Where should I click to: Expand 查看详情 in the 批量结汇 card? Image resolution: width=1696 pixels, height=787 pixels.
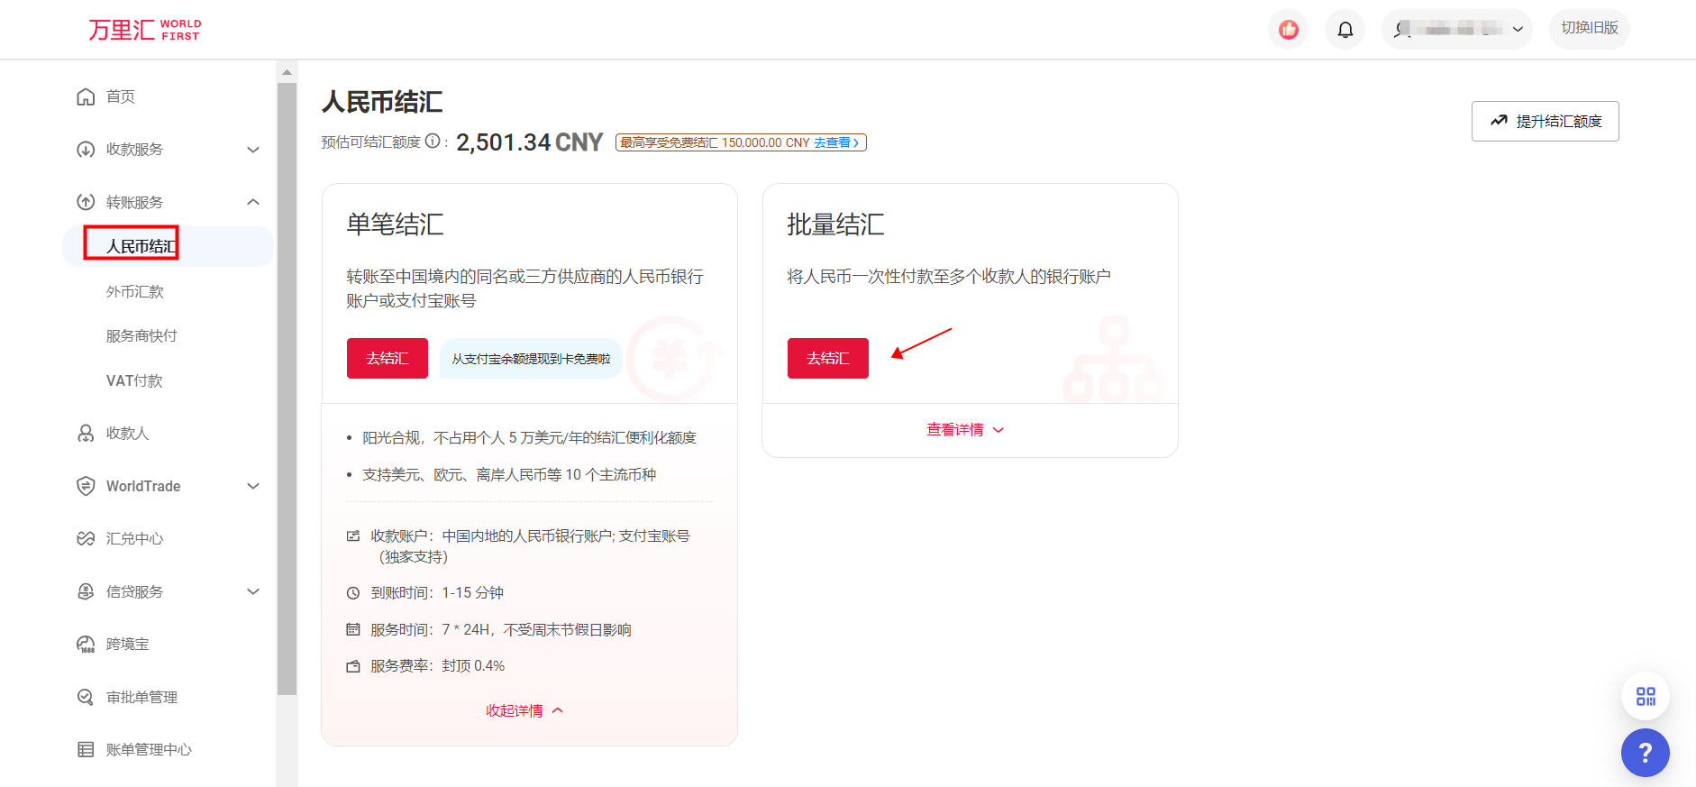pos(964,430)
